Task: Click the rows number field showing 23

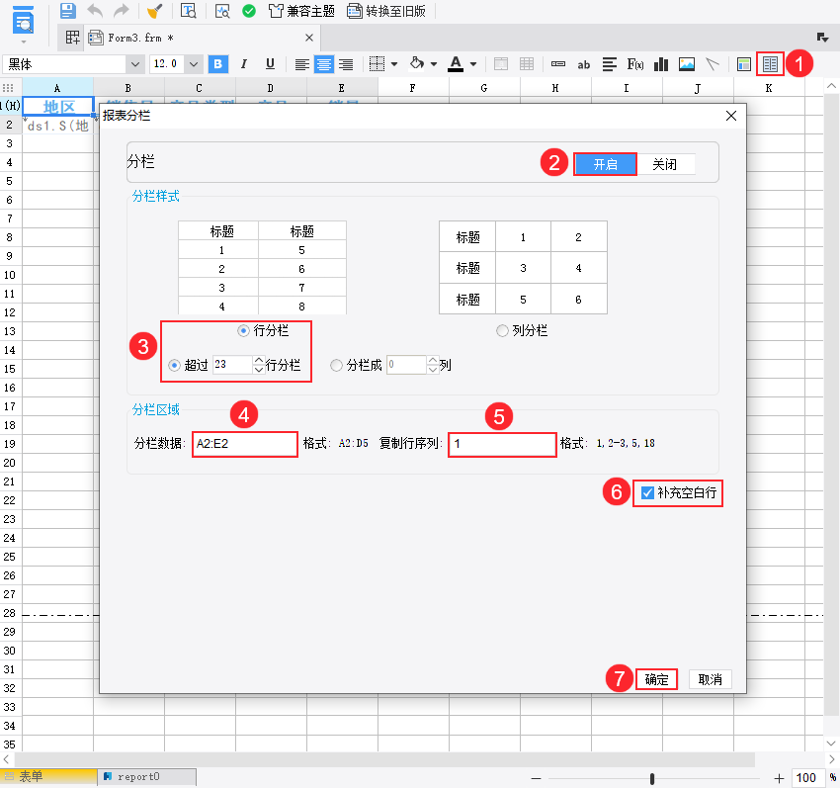Action: coord(232,365)
